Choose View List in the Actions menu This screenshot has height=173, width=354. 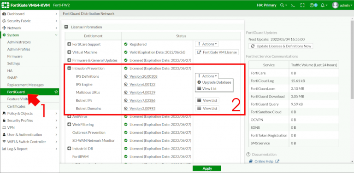point(207,88)
